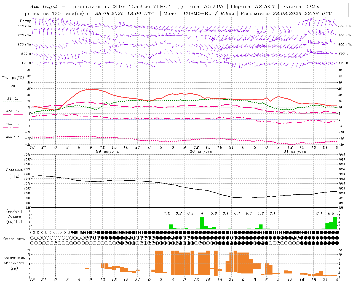
Task: Click the (мм/1ч.) hourly precipitation unit label
Action: pyautogui.click(x=14, y=222)
